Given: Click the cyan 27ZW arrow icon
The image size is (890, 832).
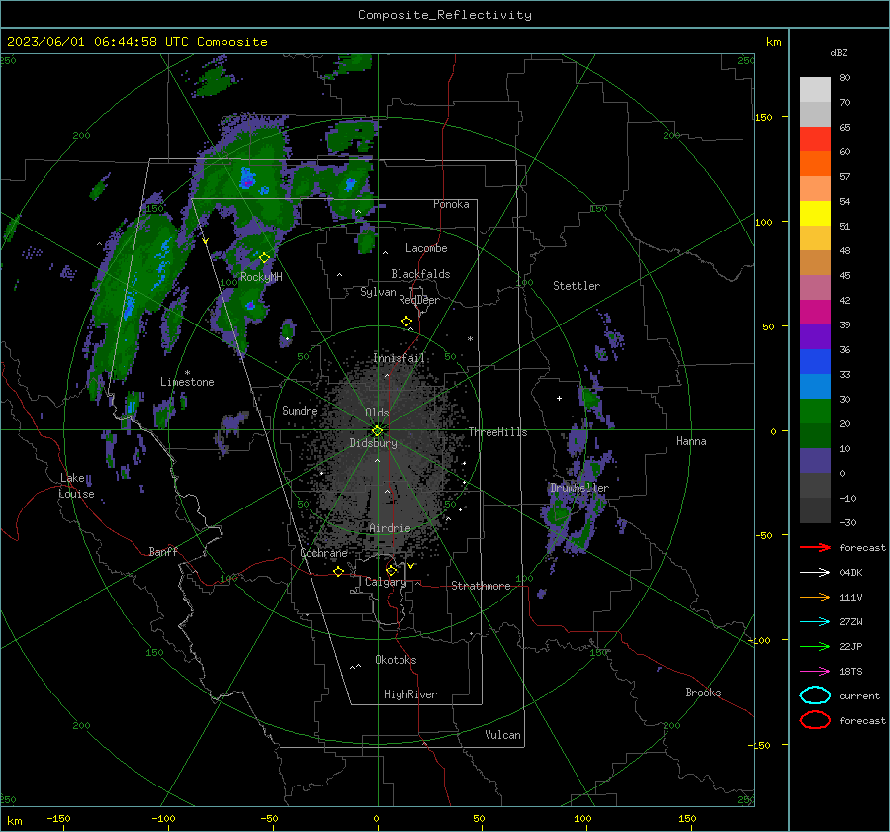Looking at the screenshot, I should [x=815, y=622].
